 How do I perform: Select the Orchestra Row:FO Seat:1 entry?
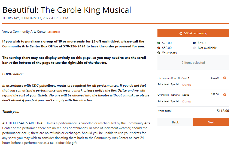(x=173, y=78)
